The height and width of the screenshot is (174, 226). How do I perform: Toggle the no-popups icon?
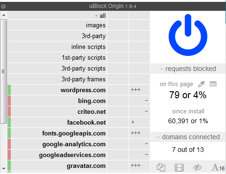pos(161,167)
